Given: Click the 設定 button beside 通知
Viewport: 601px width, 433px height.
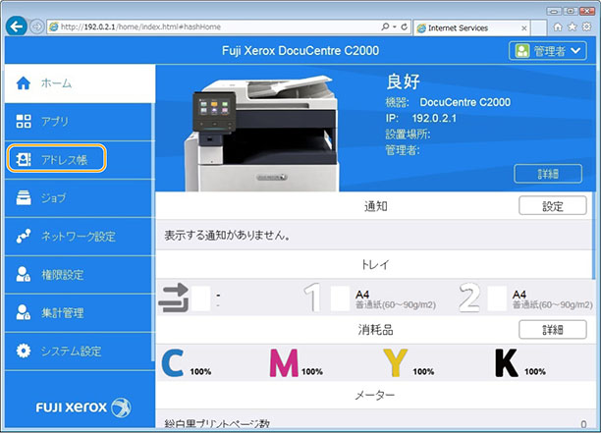Looking at the screenshot, I should (x=552, y=206).
